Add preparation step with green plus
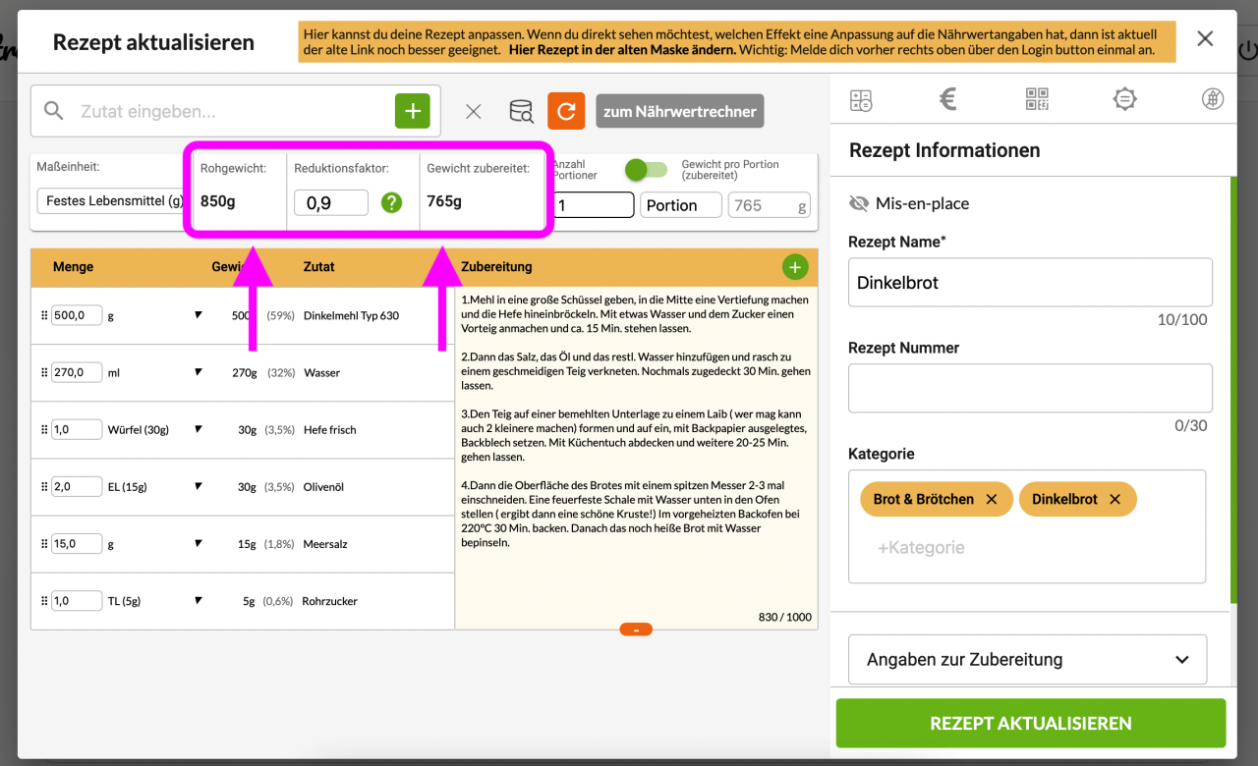 pos(795,266)
